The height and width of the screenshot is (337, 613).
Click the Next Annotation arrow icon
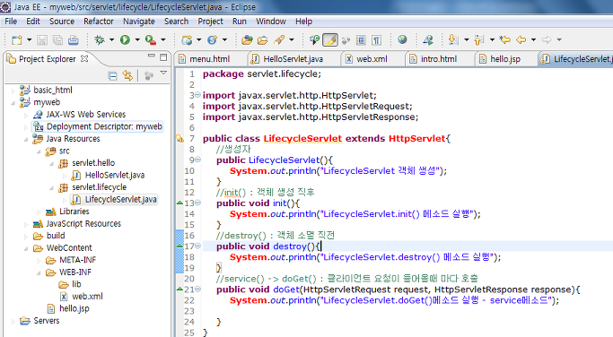[x=453, y=39]
